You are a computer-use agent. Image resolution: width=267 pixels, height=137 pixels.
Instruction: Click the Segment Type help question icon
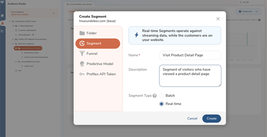(155, 96)
